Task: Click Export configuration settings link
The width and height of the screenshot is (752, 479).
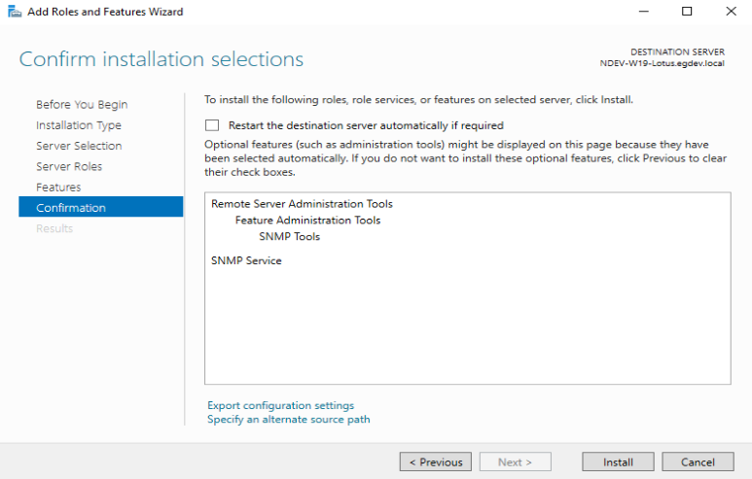Action: 280,406
